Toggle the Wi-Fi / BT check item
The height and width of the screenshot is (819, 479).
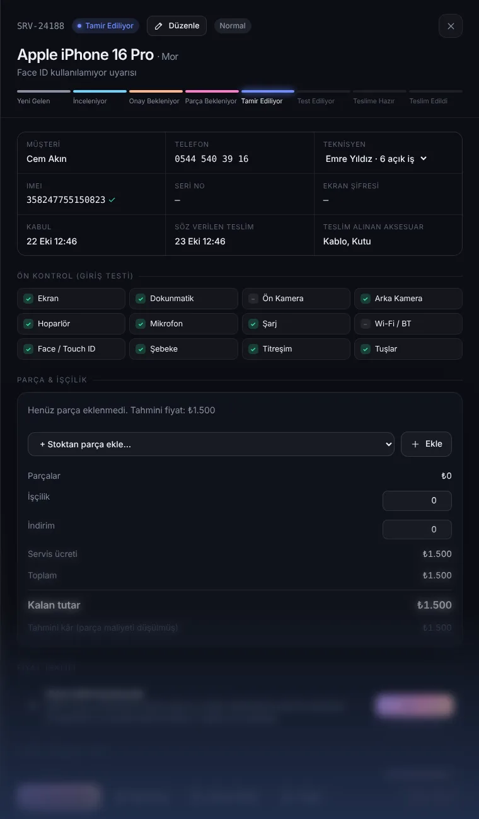coord(408,324)
